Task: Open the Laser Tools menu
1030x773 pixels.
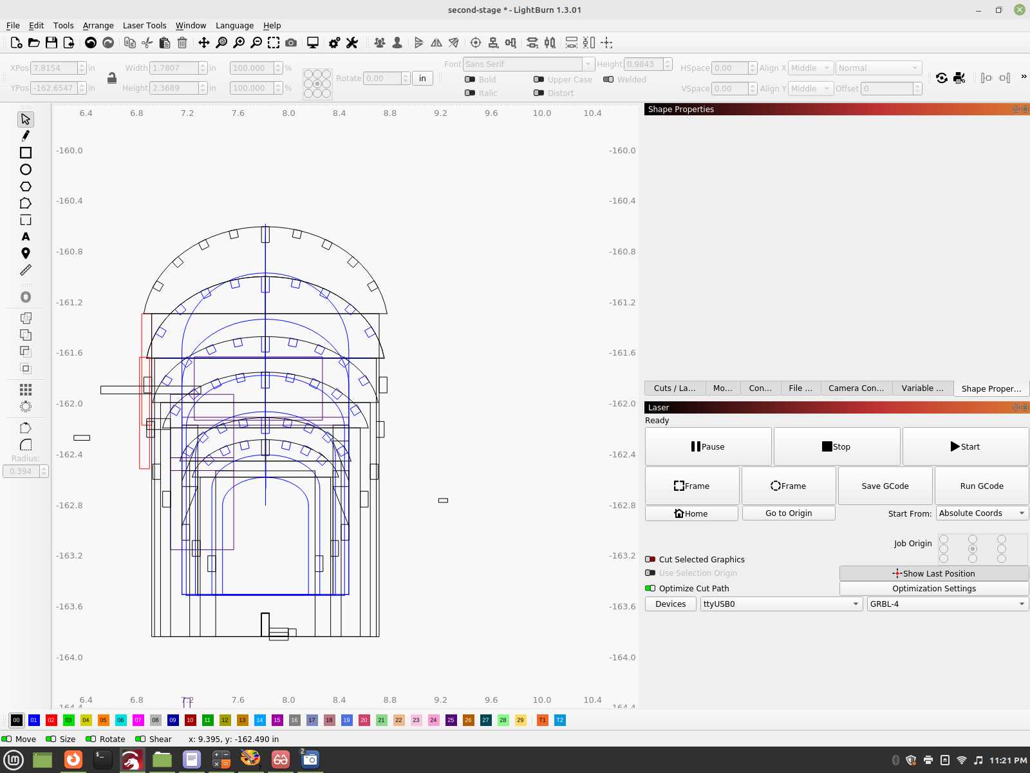Action: coord(144,25)
